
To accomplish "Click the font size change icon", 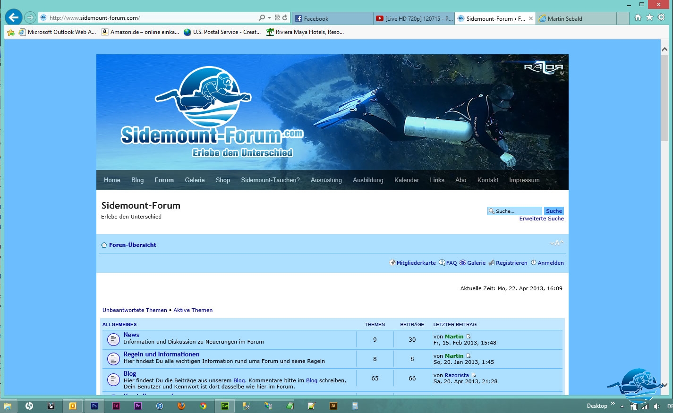I will (557, 243).
